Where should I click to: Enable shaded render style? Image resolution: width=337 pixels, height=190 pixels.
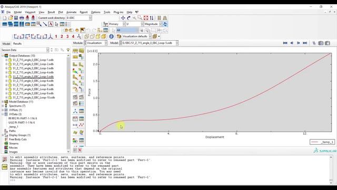(x=104, y=36)
